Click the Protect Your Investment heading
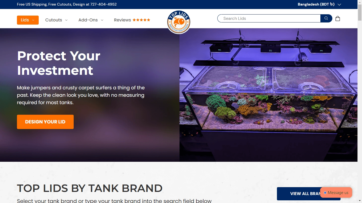The height and width of the screenshot is (203, 362). (x=59, y=63)
